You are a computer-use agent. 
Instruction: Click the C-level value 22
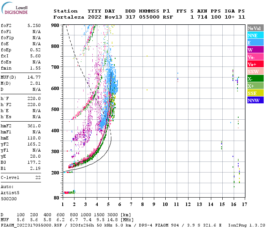pos(38,177)
